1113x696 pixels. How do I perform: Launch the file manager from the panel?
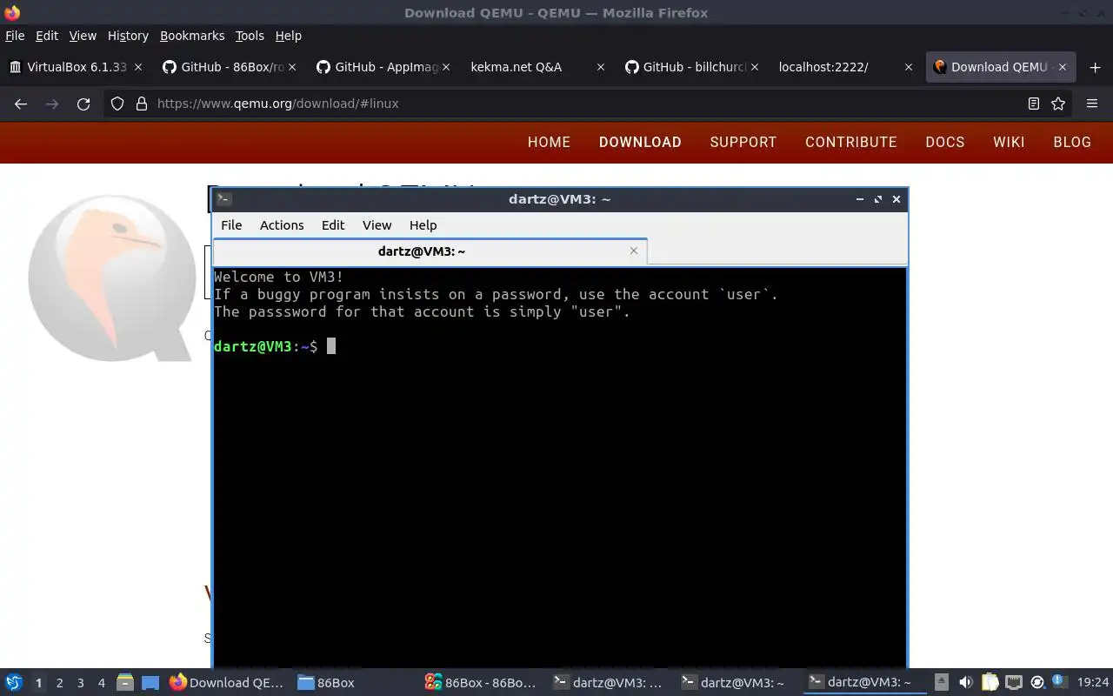coord(125,683)
